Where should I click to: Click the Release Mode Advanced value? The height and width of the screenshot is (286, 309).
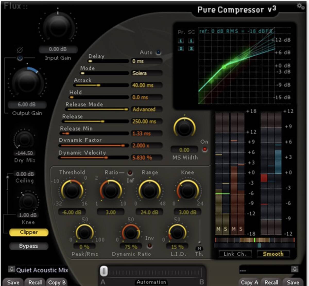(x=147, y=109)
